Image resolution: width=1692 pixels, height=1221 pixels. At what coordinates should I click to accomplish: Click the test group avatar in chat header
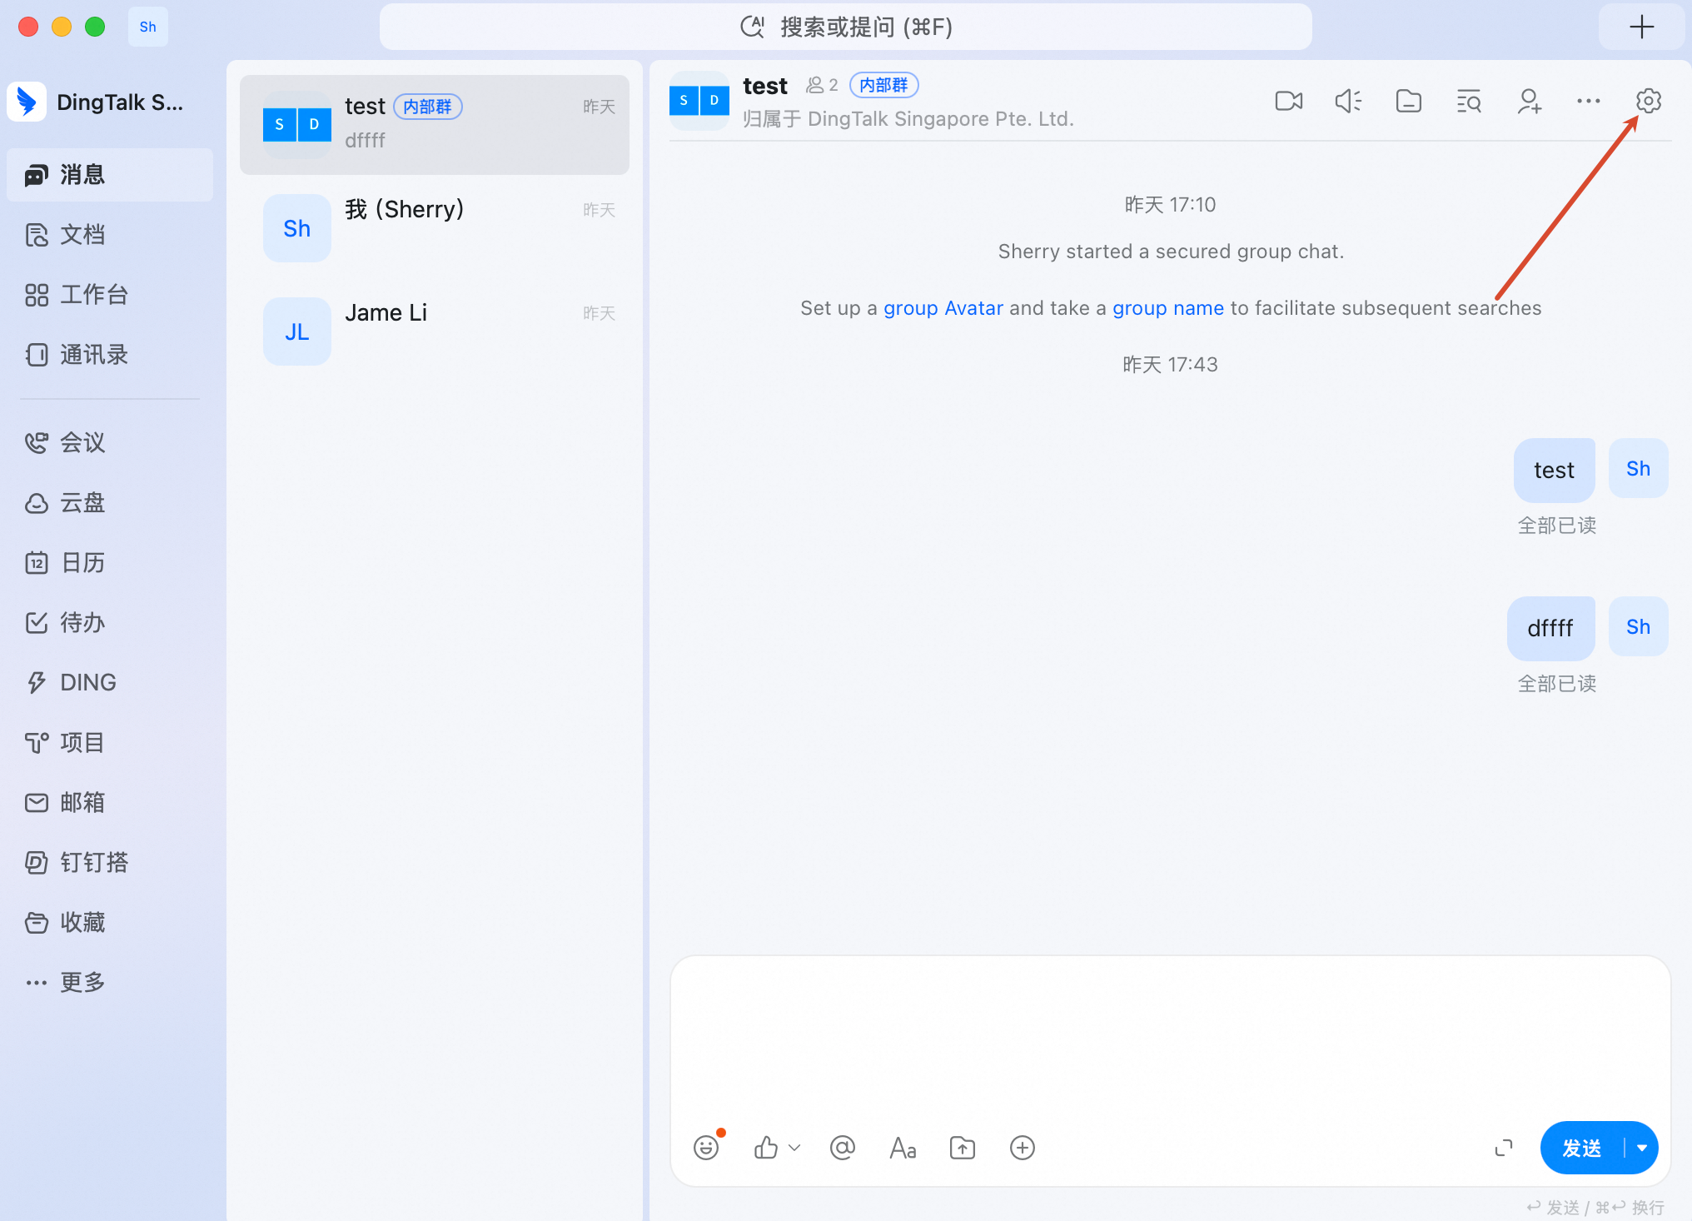coord(699,101)
